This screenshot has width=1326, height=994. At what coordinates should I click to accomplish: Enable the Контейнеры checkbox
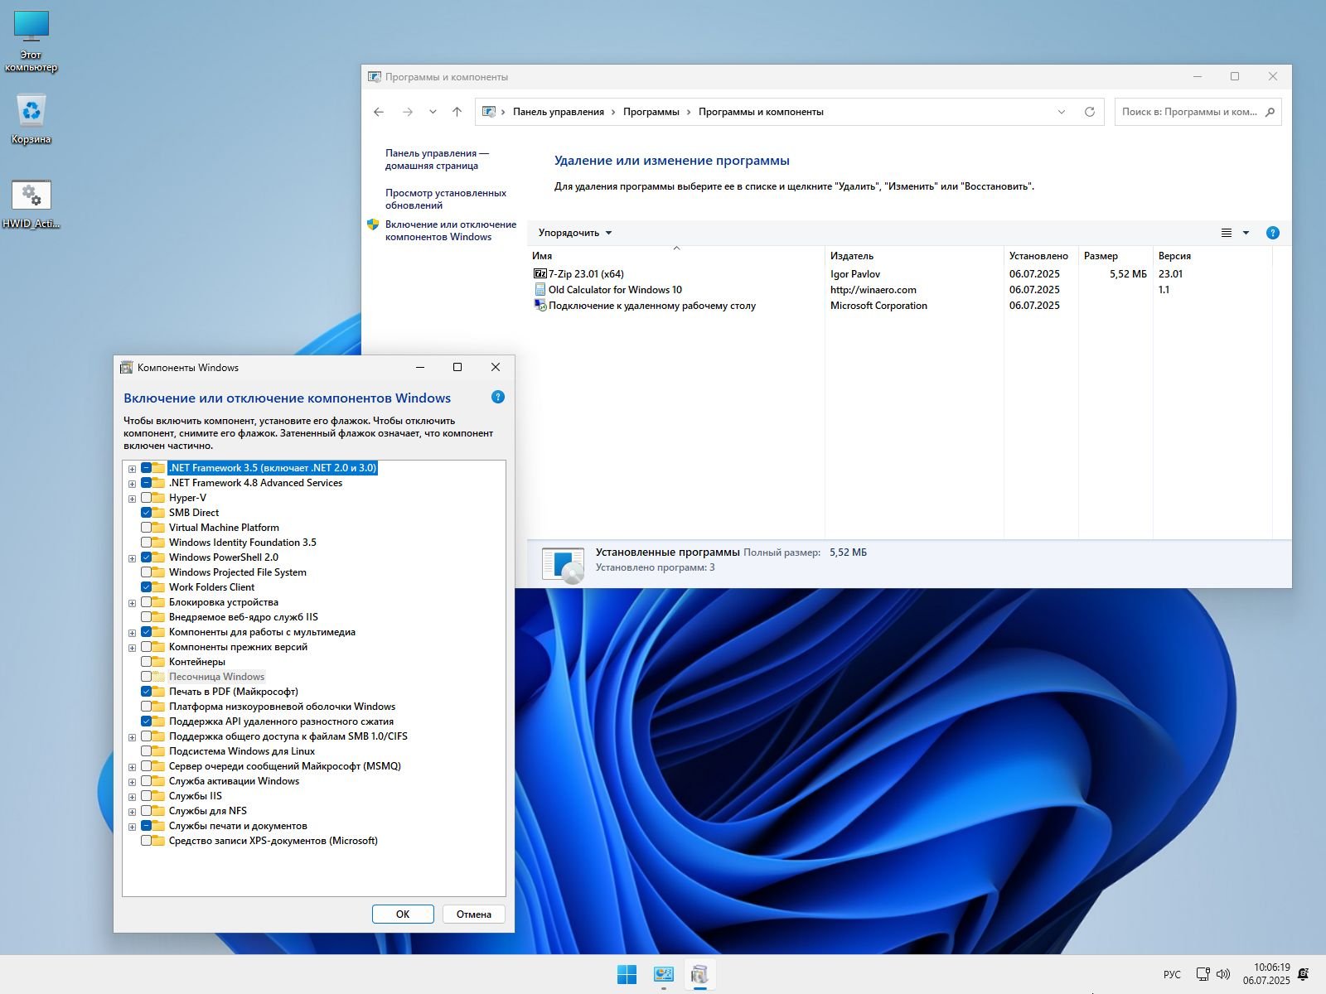[147, 662]
